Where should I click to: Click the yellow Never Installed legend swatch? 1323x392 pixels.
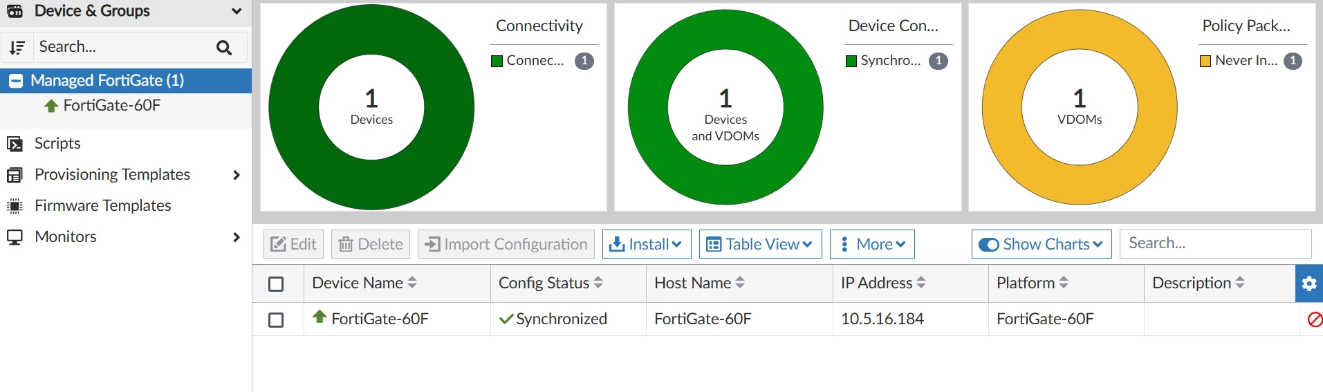[x=1205, y=61]
